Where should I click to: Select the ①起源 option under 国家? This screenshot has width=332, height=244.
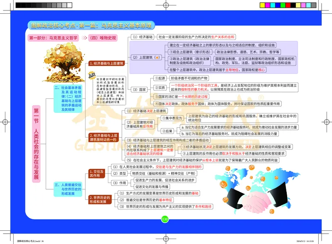pyautogui.click(x=159, y=78)
